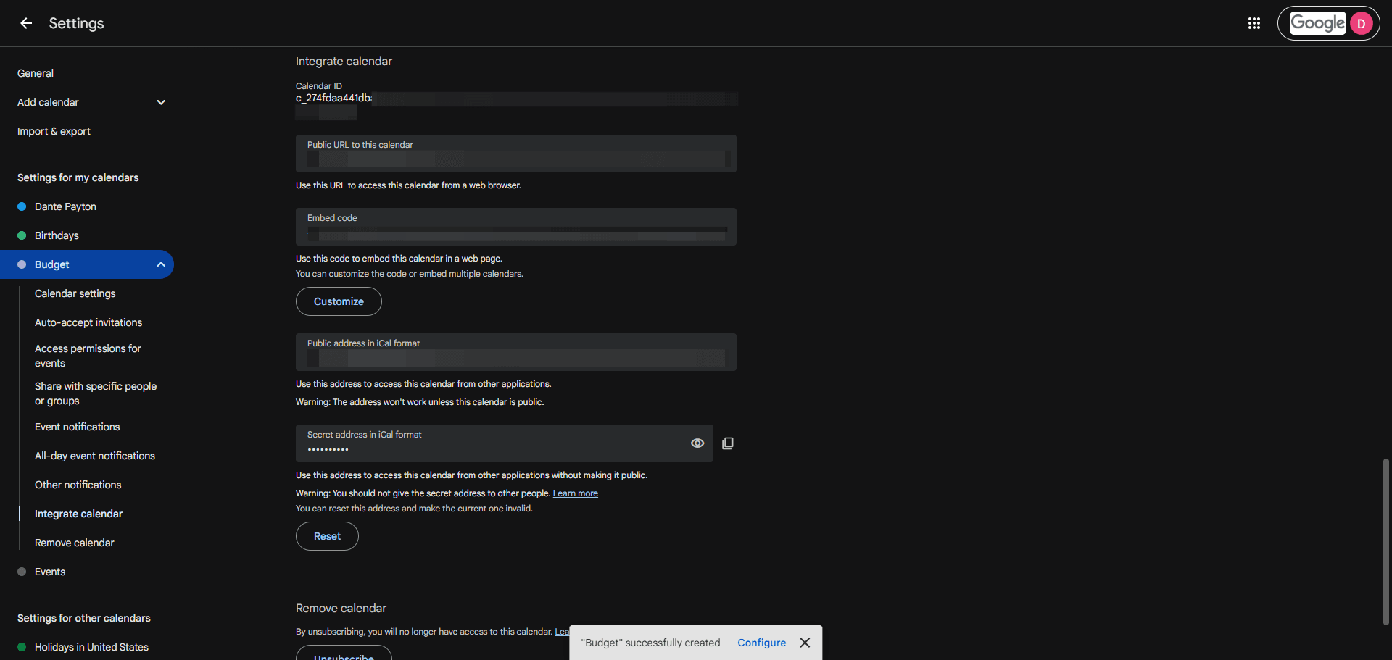
Task: Go to All-day event notifications section
Action: (95, 456)
